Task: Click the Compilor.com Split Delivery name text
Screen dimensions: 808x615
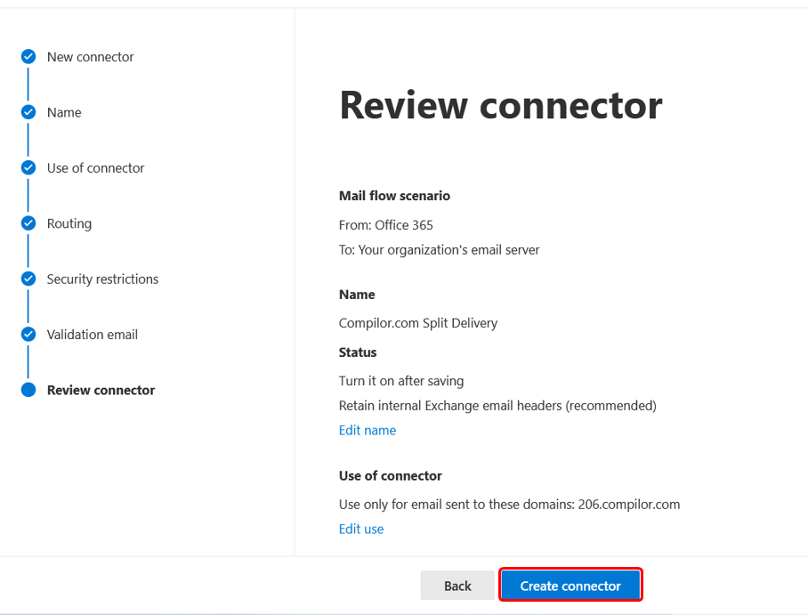Action: pos(418,323)
